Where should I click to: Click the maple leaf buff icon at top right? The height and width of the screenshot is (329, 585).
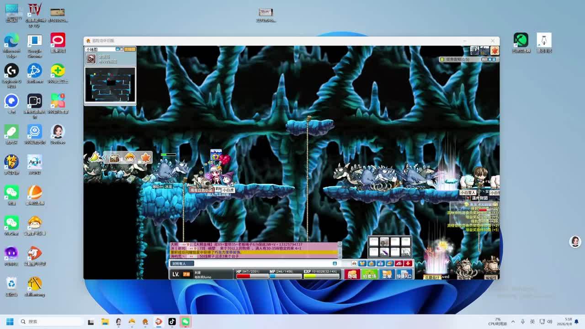click(495, 51)
